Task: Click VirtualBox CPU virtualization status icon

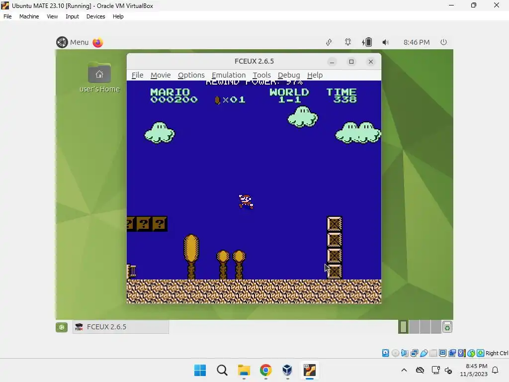Action: pyautogui.click(x=462, y=353)
